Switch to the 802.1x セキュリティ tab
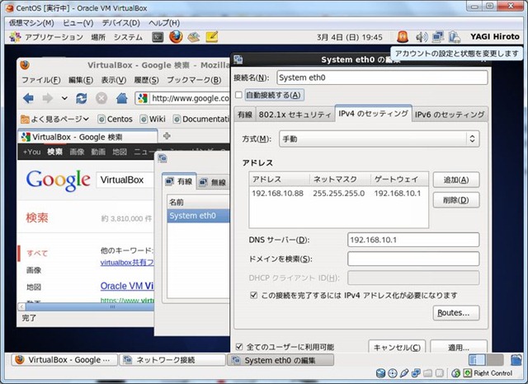Screen dimensions: 528x384 [295, 115]
